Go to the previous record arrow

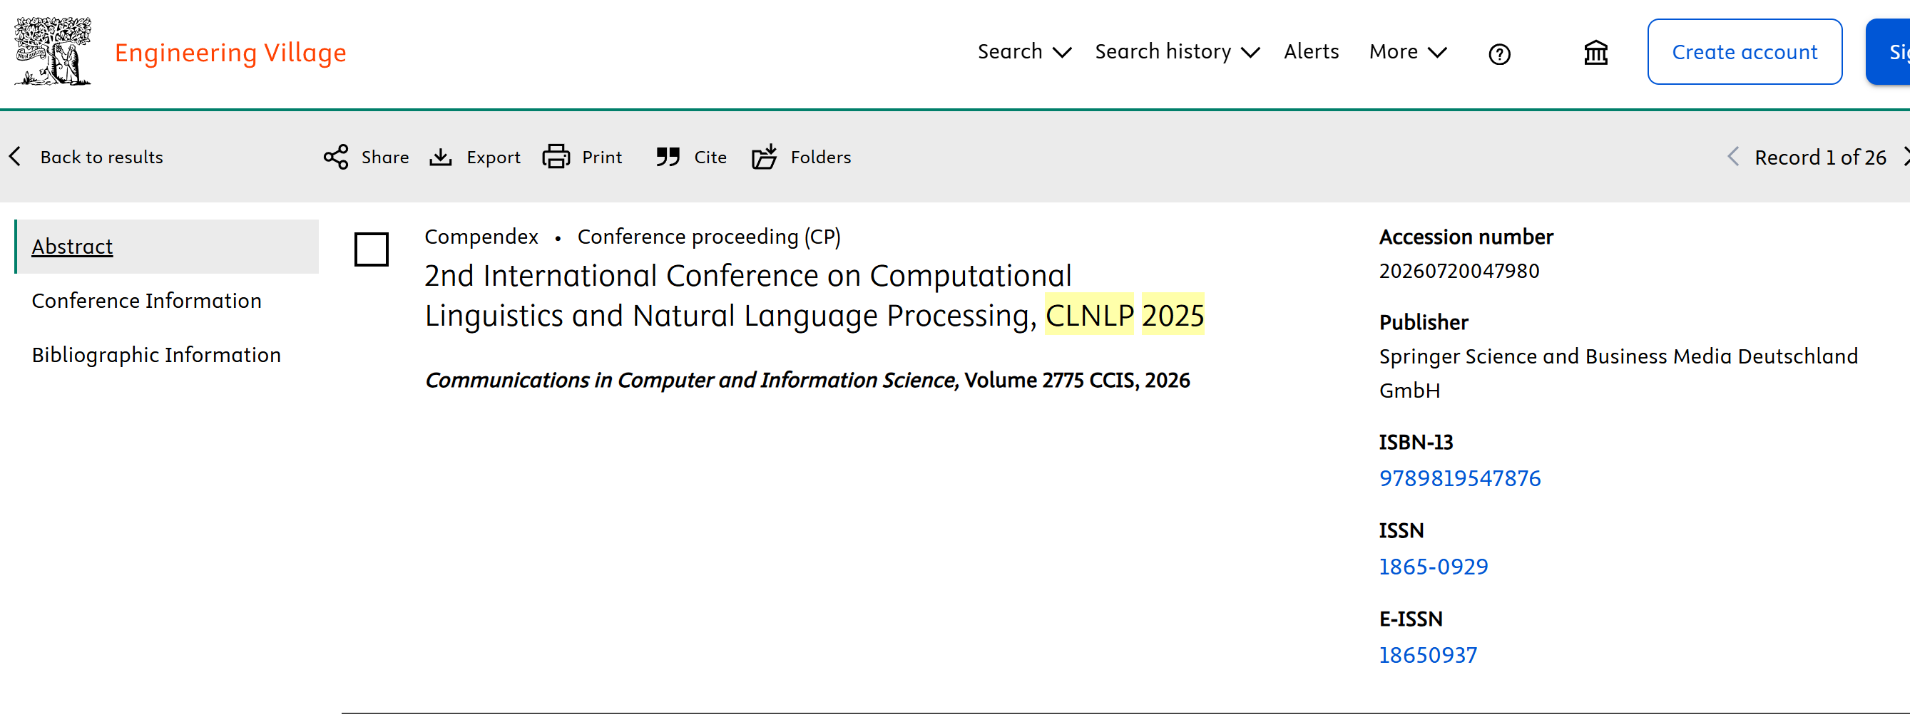coord(1733,157)
